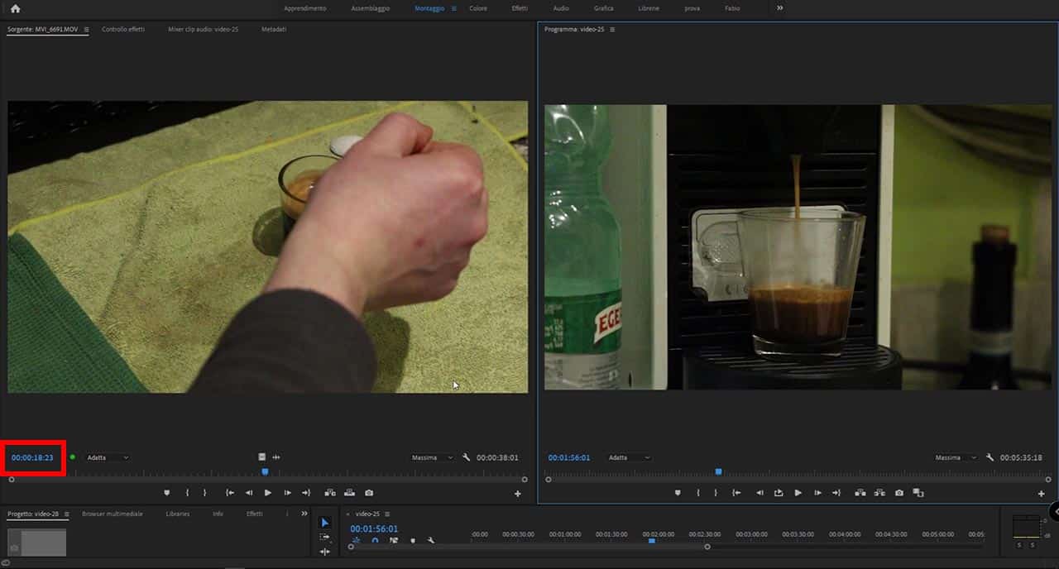Open the Controllo effetti panel tab
Image resolution: width=1059 pixels, height=569 pixels.
[x=122, y=29]
